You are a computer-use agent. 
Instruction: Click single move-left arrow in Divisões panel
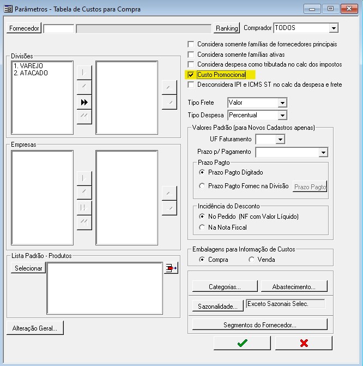[x=84, y=87]
